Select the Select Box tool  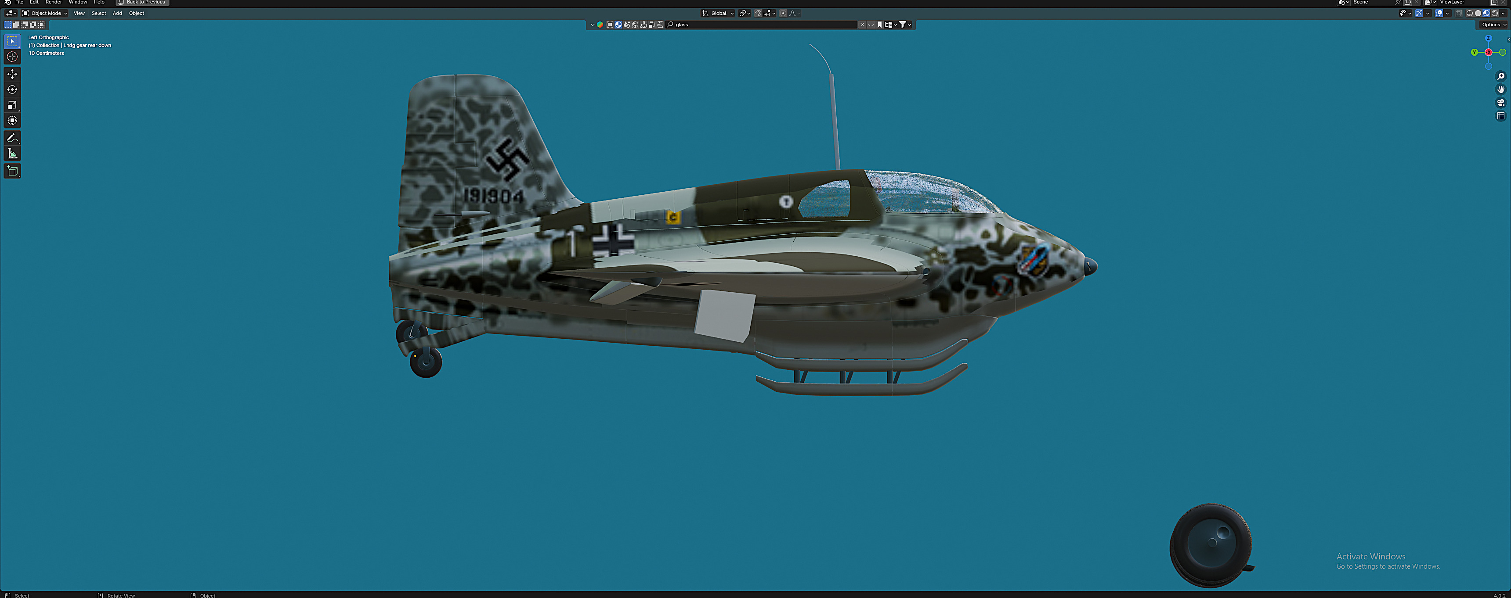tap(12, 41)
